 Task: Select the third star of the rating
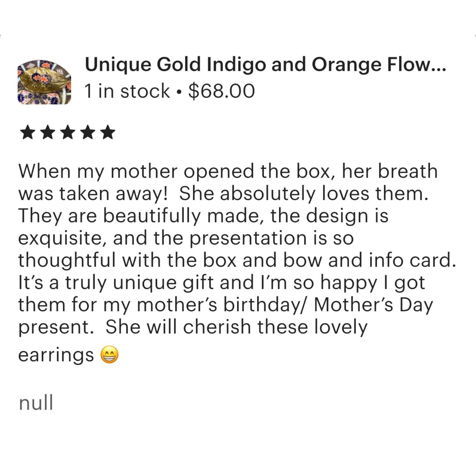coord(68,133)
